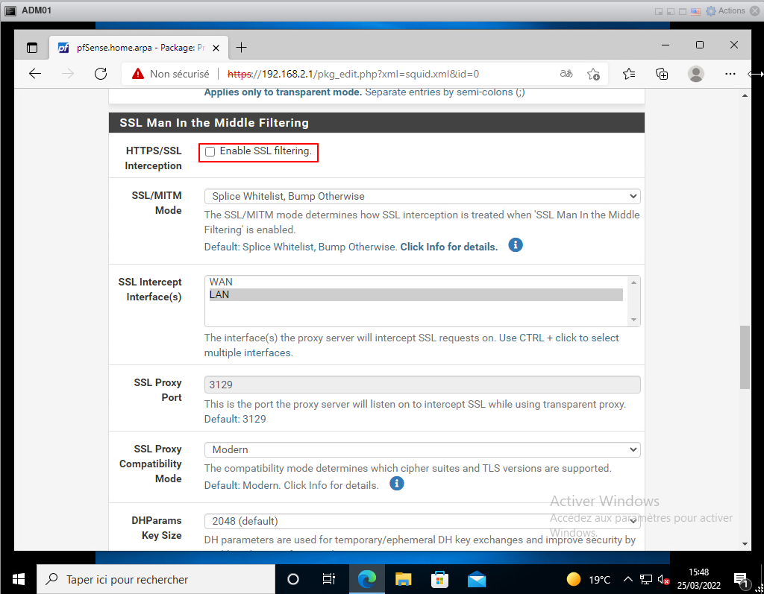The width and height of the screenshot is (764, 594).
Task: Click the SSL Proxy Port input field
Action: tap(422, 385)
